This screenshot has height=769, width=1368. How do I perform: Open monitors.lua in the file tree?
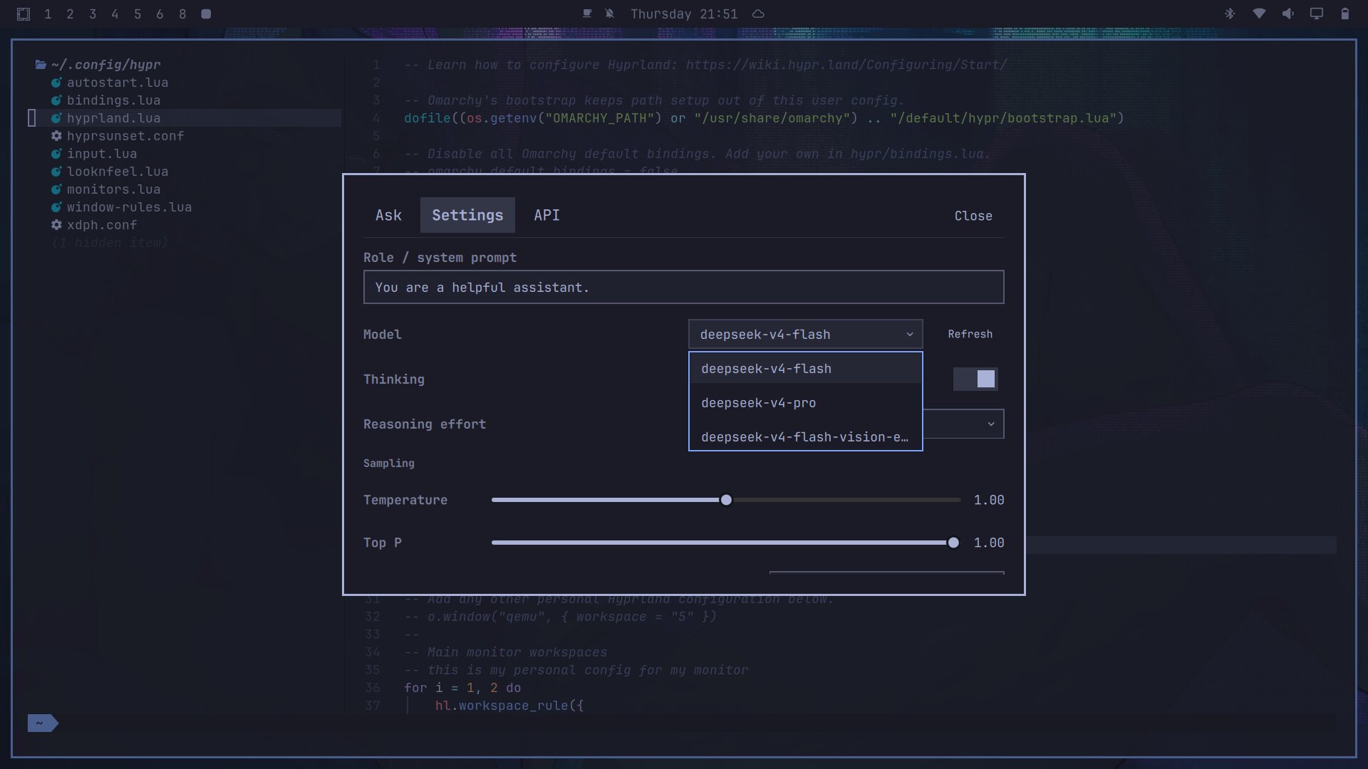tap(113, 189)
